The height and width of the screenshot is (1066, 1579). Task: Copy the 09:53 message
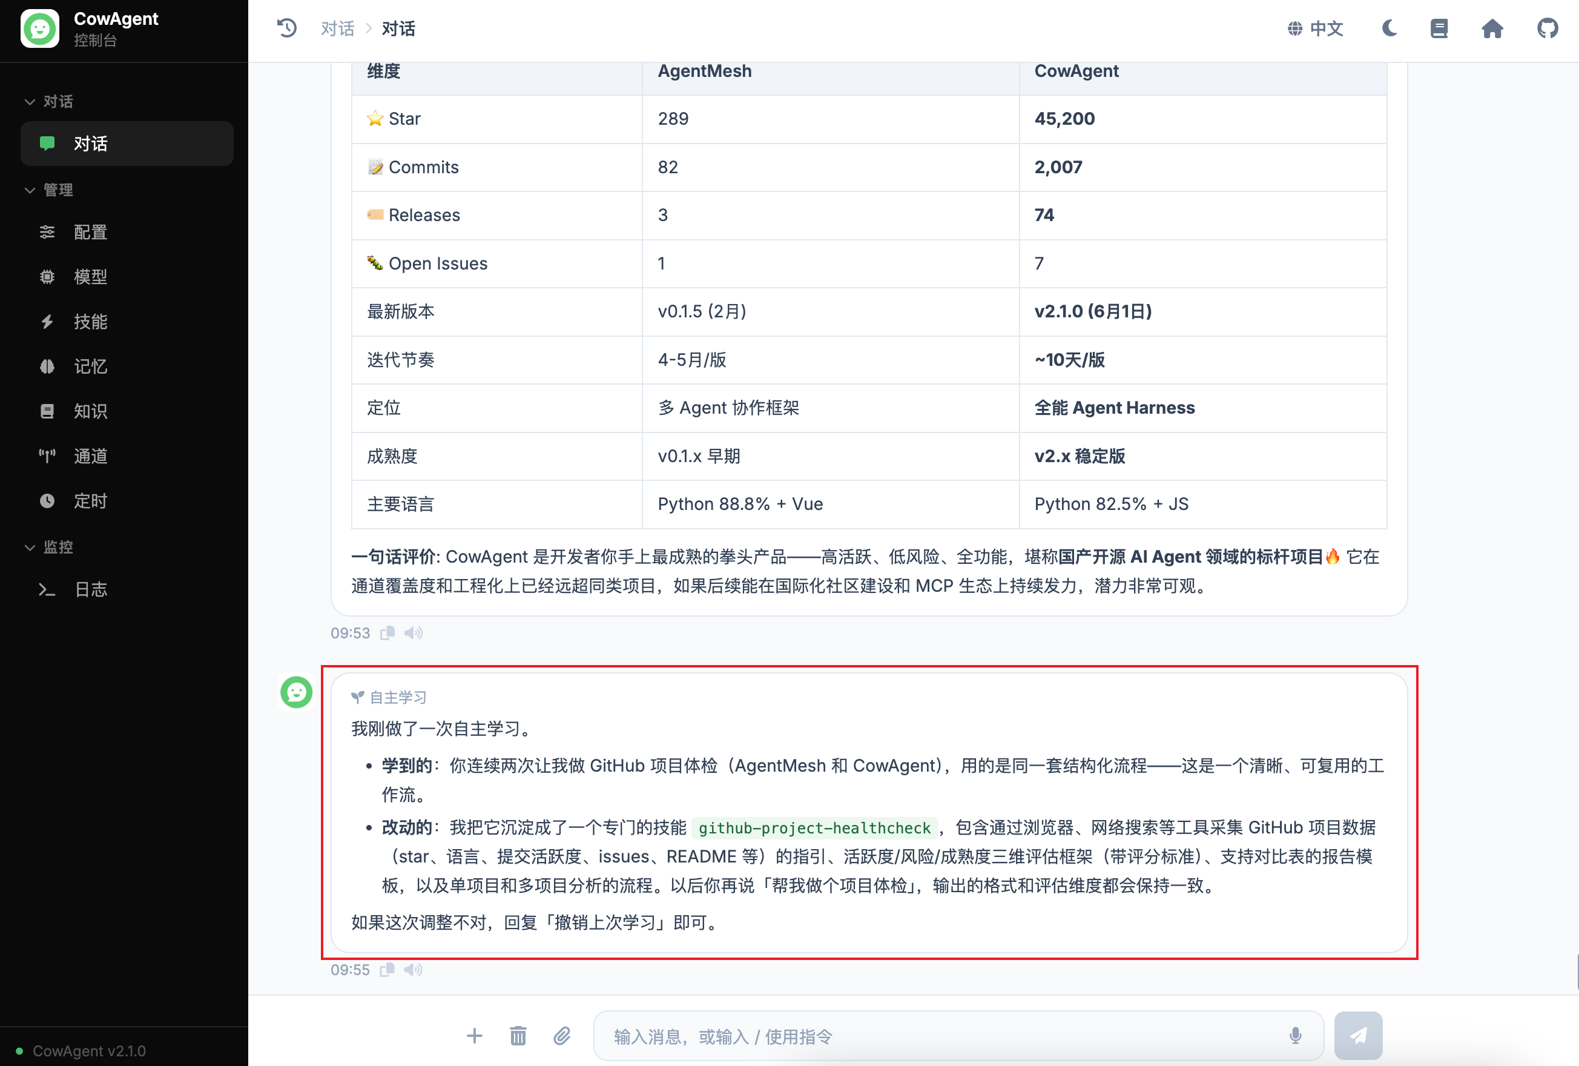pyautogui.click(x=387, y=633)
